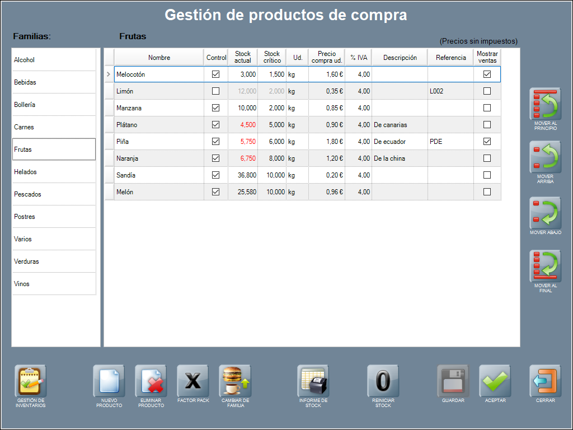Viewport: 573px width, 430px height.
Task: Switch to the Bebidas family
Action: (54, 82)
